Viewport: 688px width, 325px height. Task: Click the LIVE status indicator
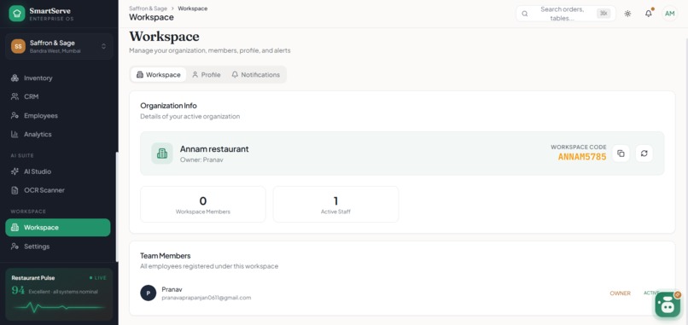pyautogui.click(x=98, y=277)
